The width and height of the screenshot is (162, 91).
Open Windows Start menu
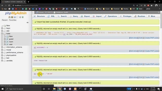pos(3,89)
